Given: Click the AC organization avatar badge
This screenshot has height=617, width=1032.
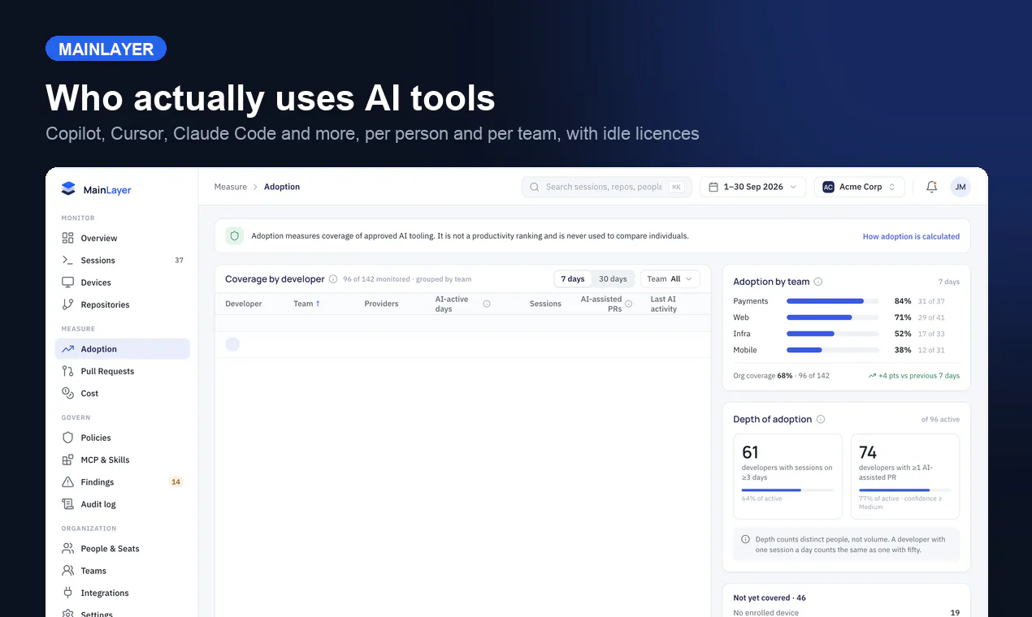Looking at the screenshot, I should click(828, 187).
